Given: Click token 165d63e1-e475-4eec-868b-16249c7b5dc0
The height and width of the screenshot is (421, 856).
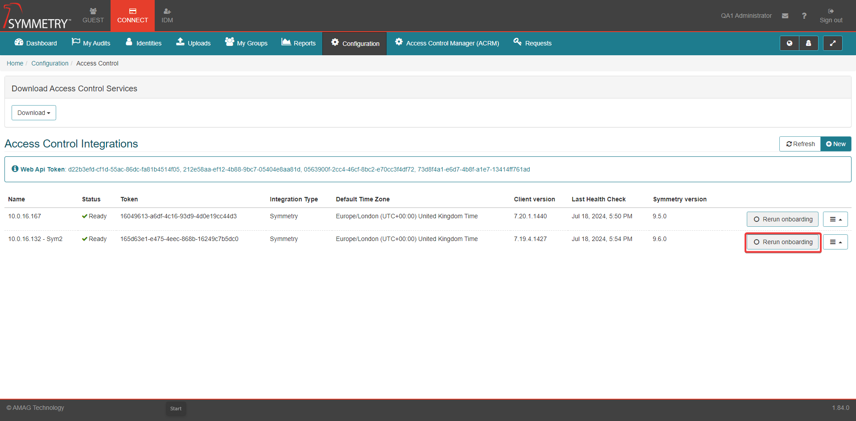Looking at the screenshot, I should pos(179,239).
